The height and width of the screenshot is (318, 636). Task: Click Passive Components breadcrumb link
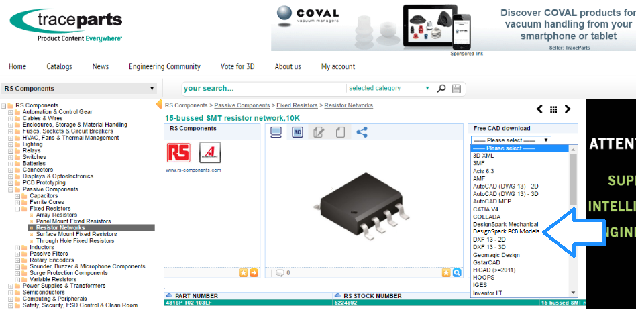(x=242, y=105)
